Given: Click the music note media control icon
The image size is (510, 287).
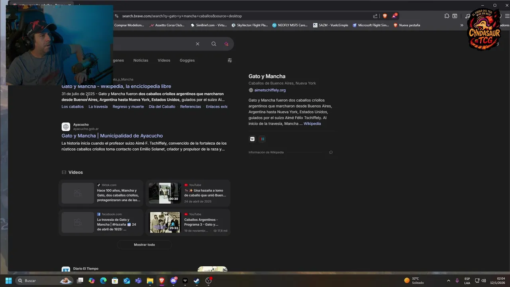Looking at the screenshot, I should pyautogui.click(x=467, y=16).
